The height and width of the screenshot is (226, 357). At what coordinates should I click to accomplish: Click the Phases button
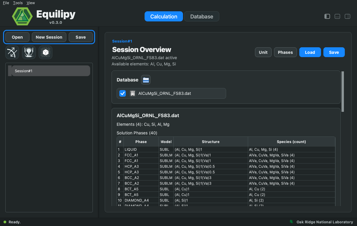click(x=285, y=52)
